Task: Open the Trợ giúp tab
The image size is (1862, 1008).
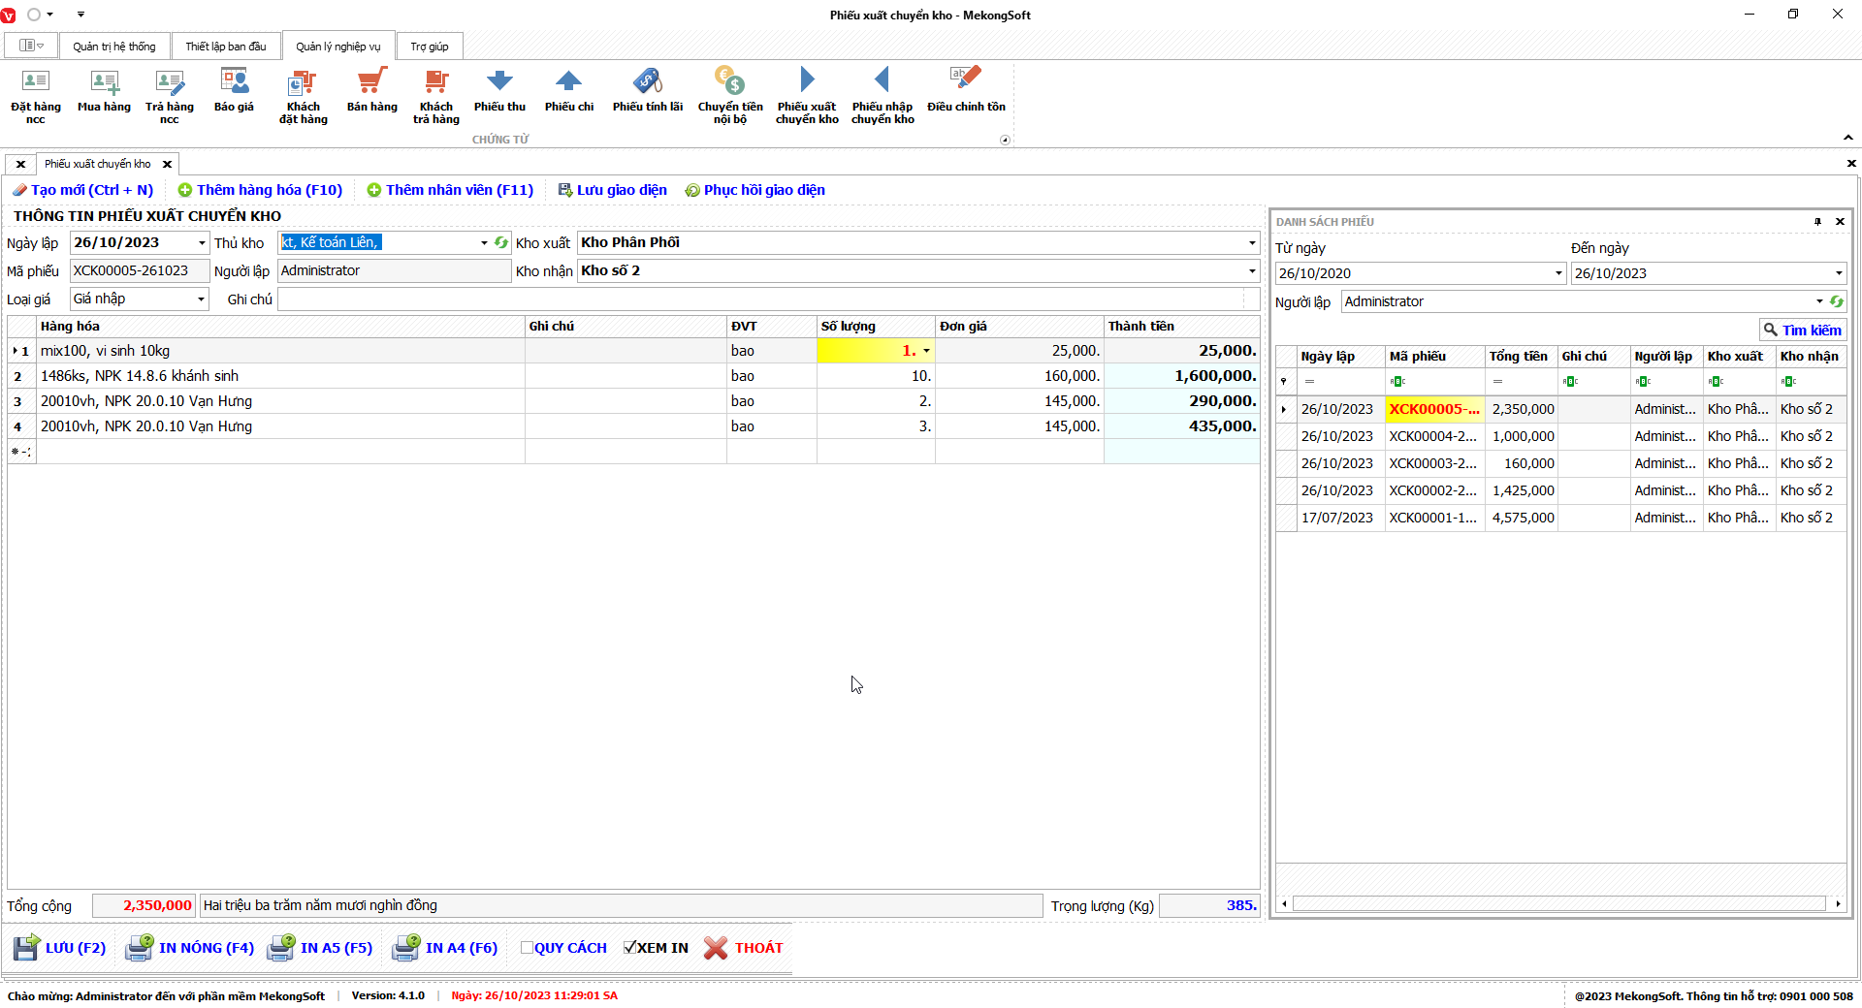Action: (x=429, y=47)
